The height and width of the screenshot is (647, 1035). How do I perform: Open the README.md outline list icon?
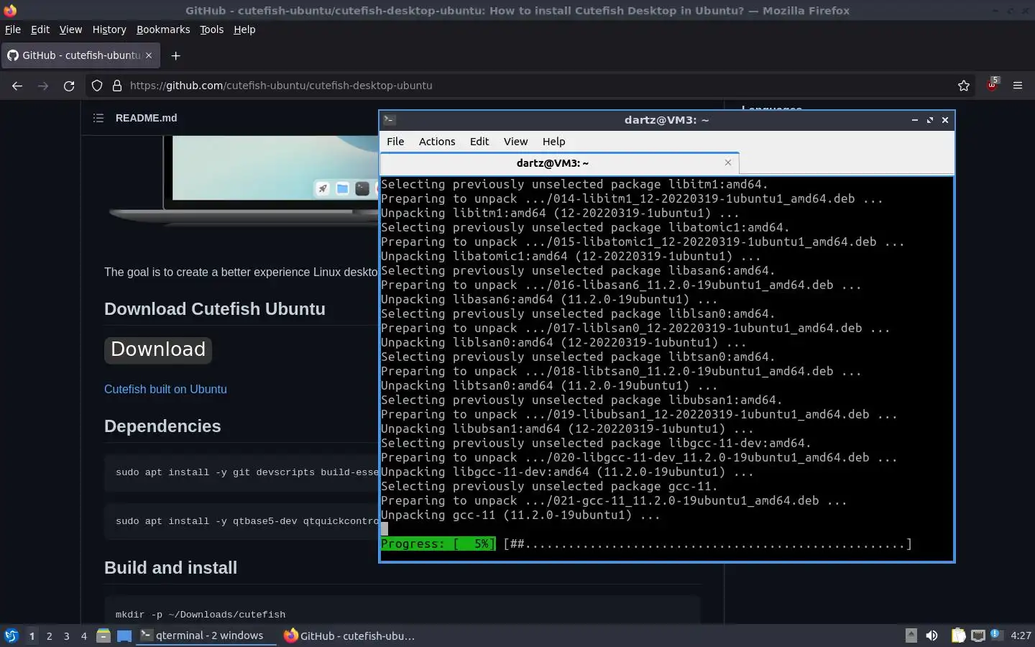coord(98,118)
